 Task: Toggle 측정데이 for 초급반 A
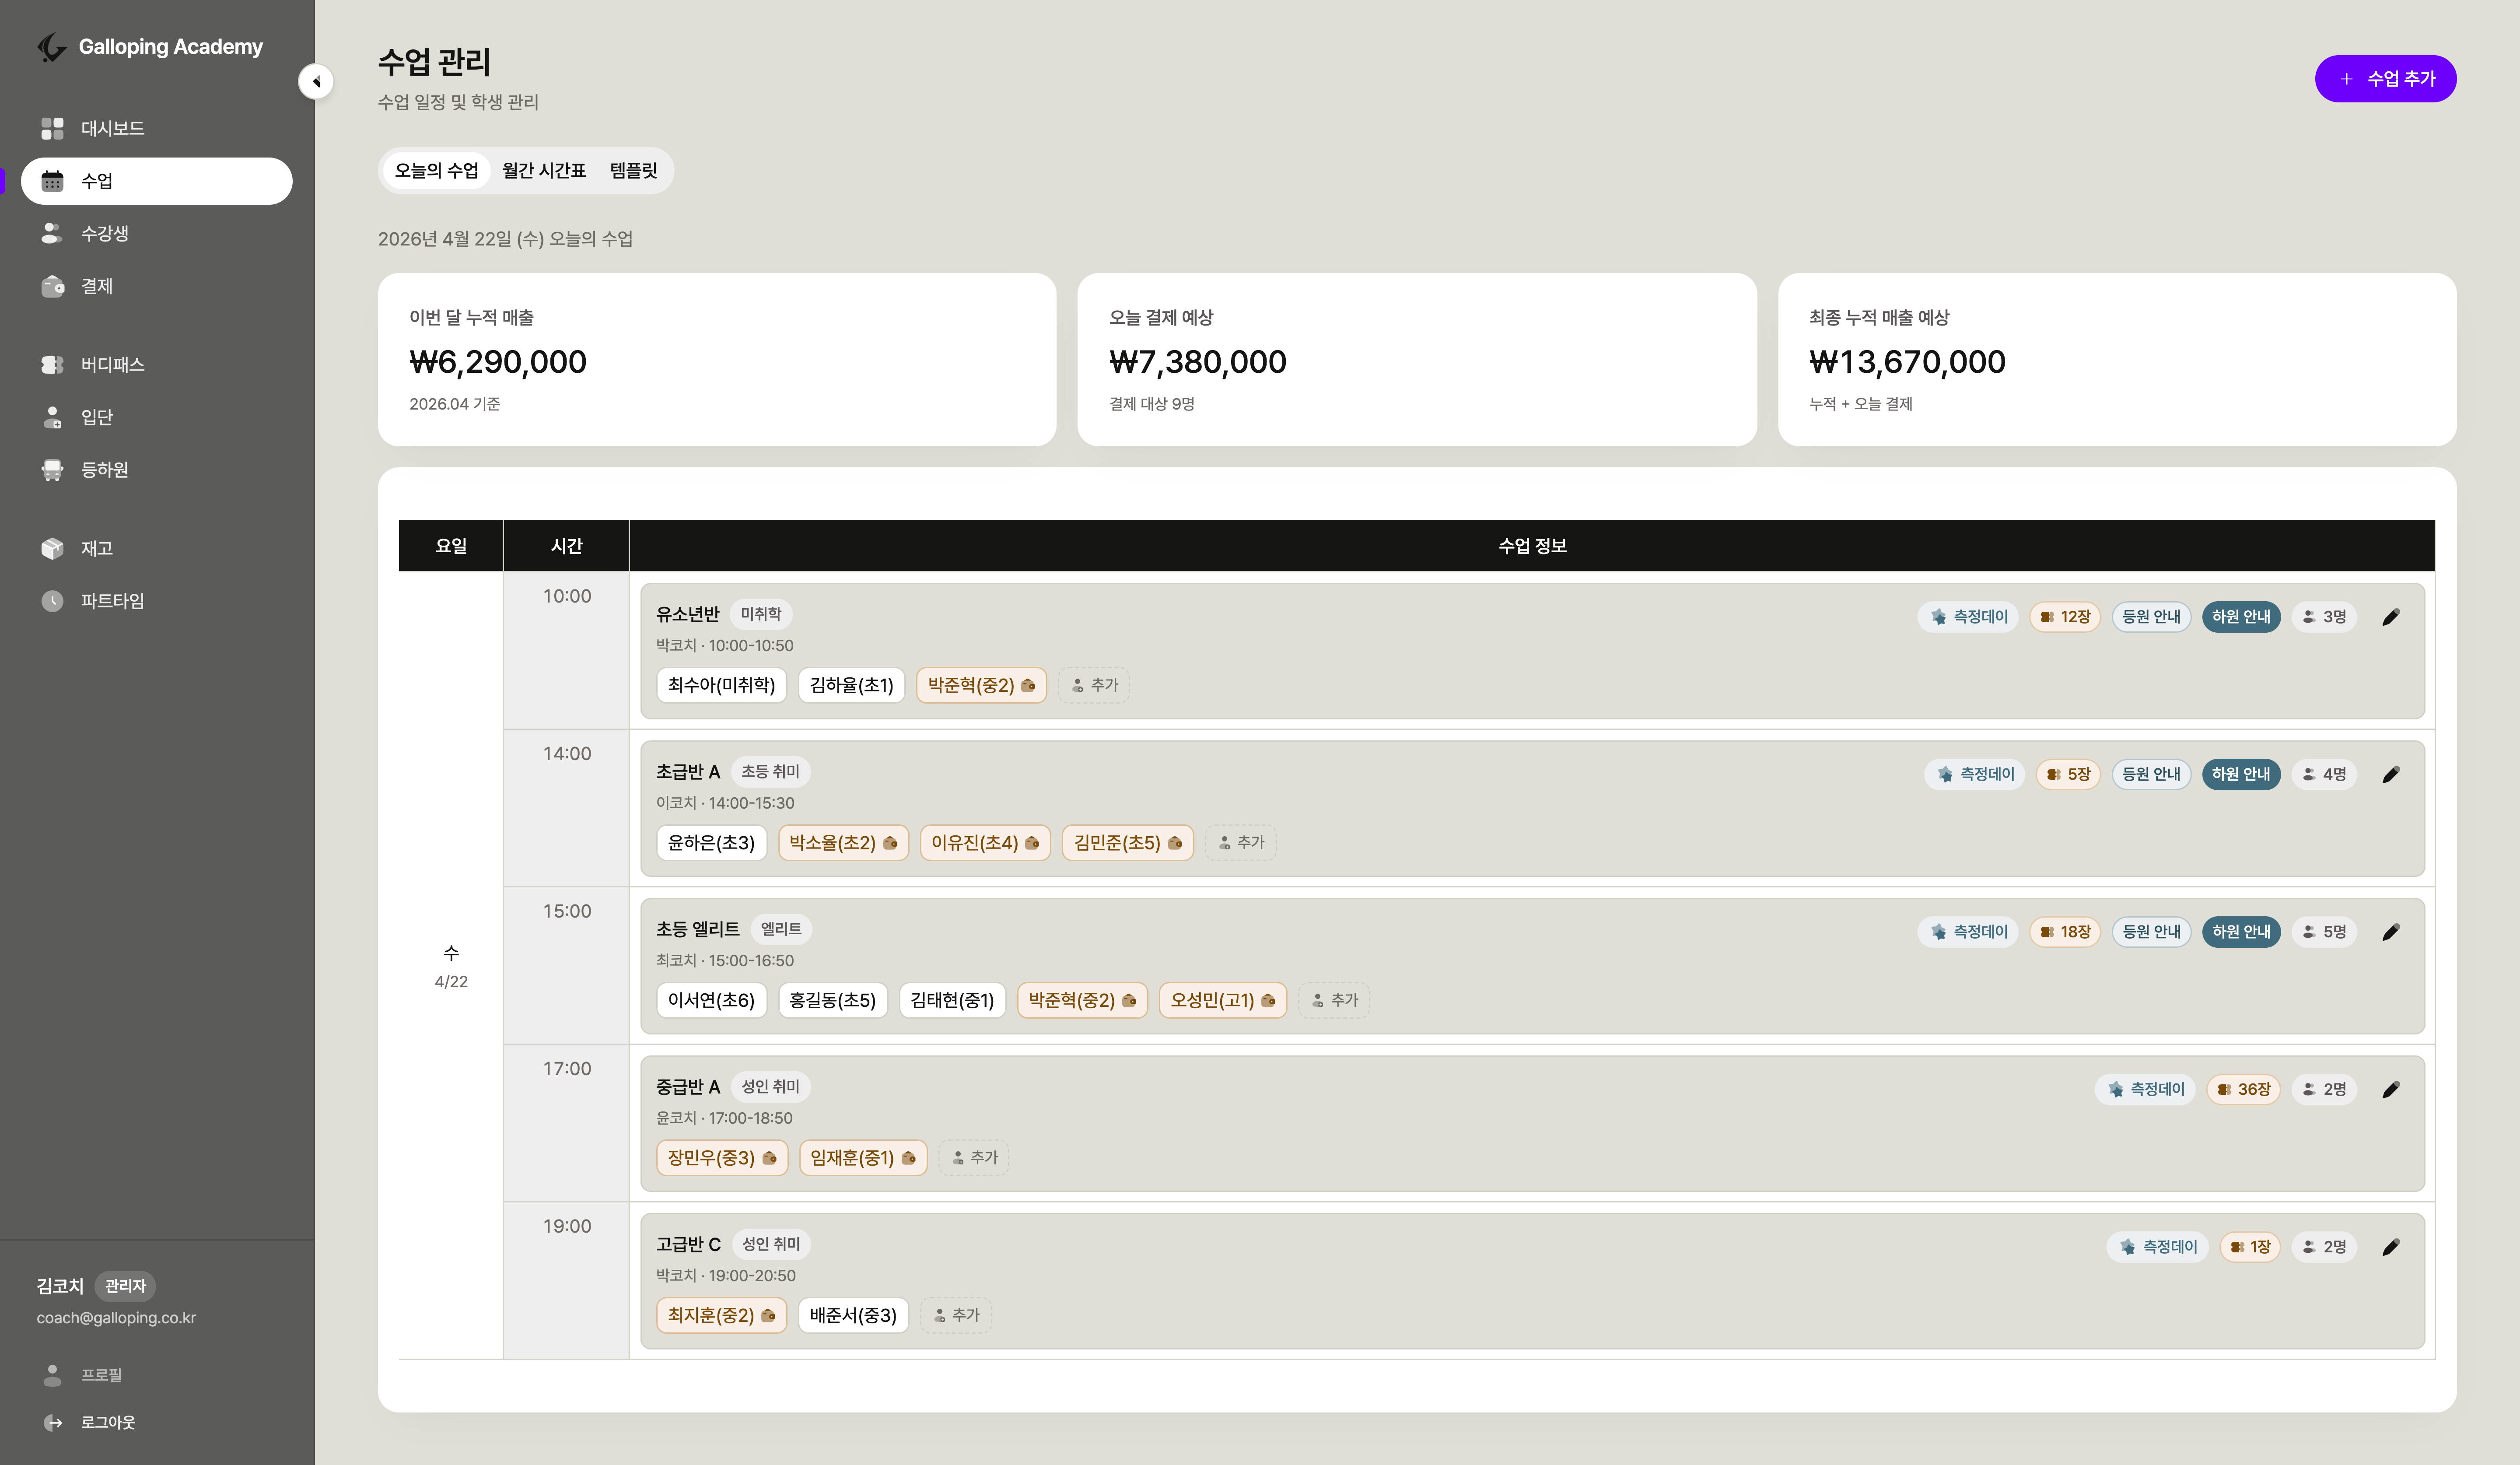pos(1974,774)
